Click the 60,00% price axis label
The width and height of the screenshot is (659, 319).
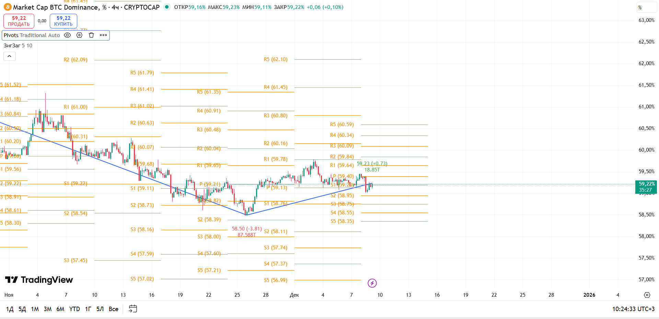[x=646, y=150]
